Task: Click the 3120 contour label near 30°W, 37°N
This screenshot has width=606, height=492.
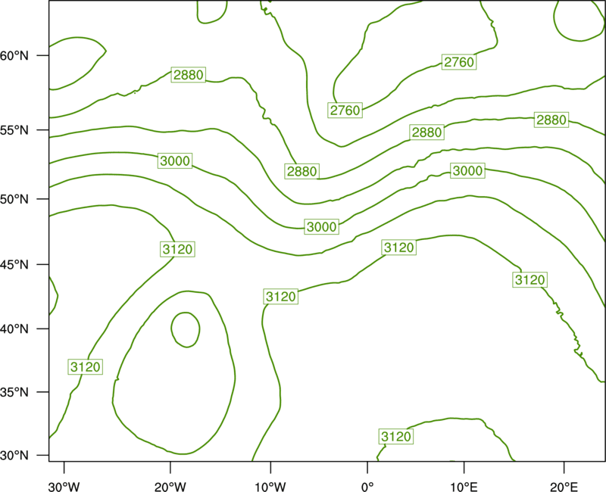Action: (86, 367)
